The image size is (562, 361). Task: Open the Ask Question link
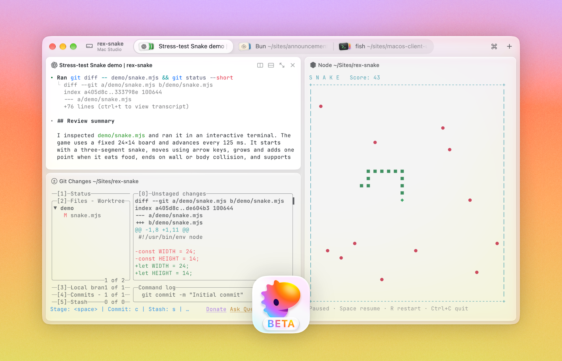241,309
